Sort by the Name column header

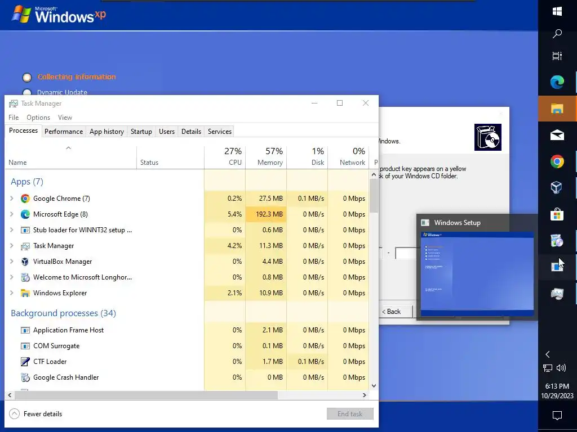coord(70,157)
